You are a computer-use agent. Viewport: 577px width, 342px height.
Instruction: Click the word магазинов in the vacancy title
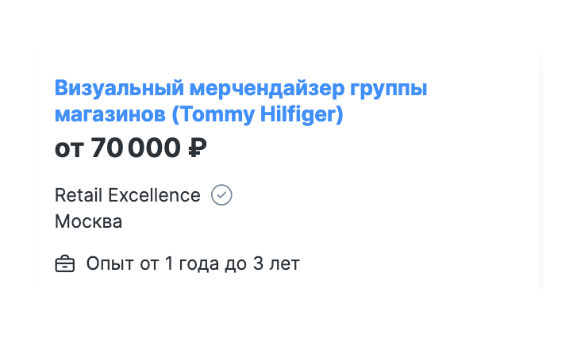click(x=110, y=115)
